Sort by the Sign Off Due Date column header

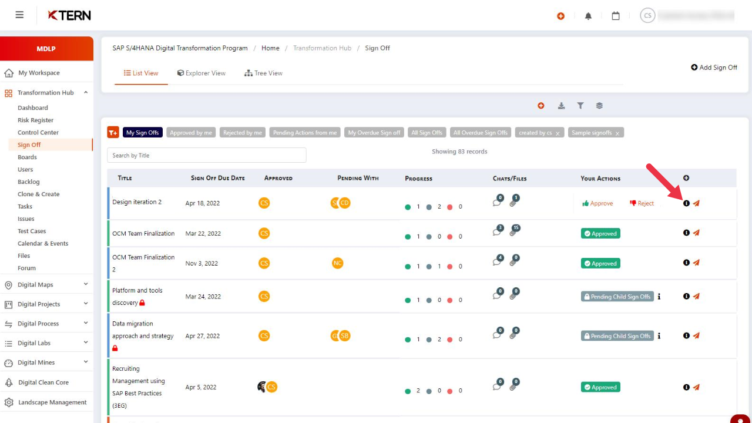[x=218, y=178]
